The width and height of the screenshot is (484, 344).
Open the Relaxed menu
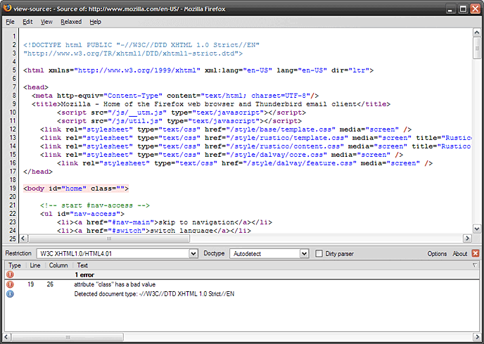[71, 22]
